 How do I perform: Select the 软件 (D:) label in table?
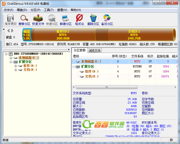92,72
